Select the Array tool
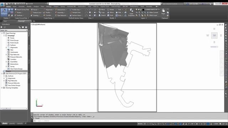This screenshot has height=128, width=228. (x=119, y=15)
